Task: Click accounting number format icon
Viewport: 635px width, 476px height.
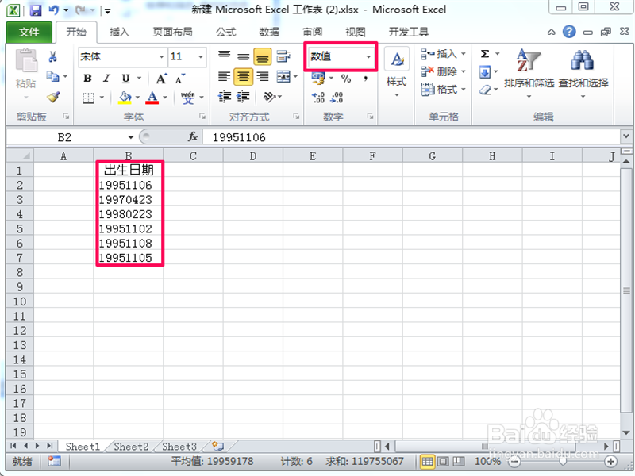Action: pos(318,78)
